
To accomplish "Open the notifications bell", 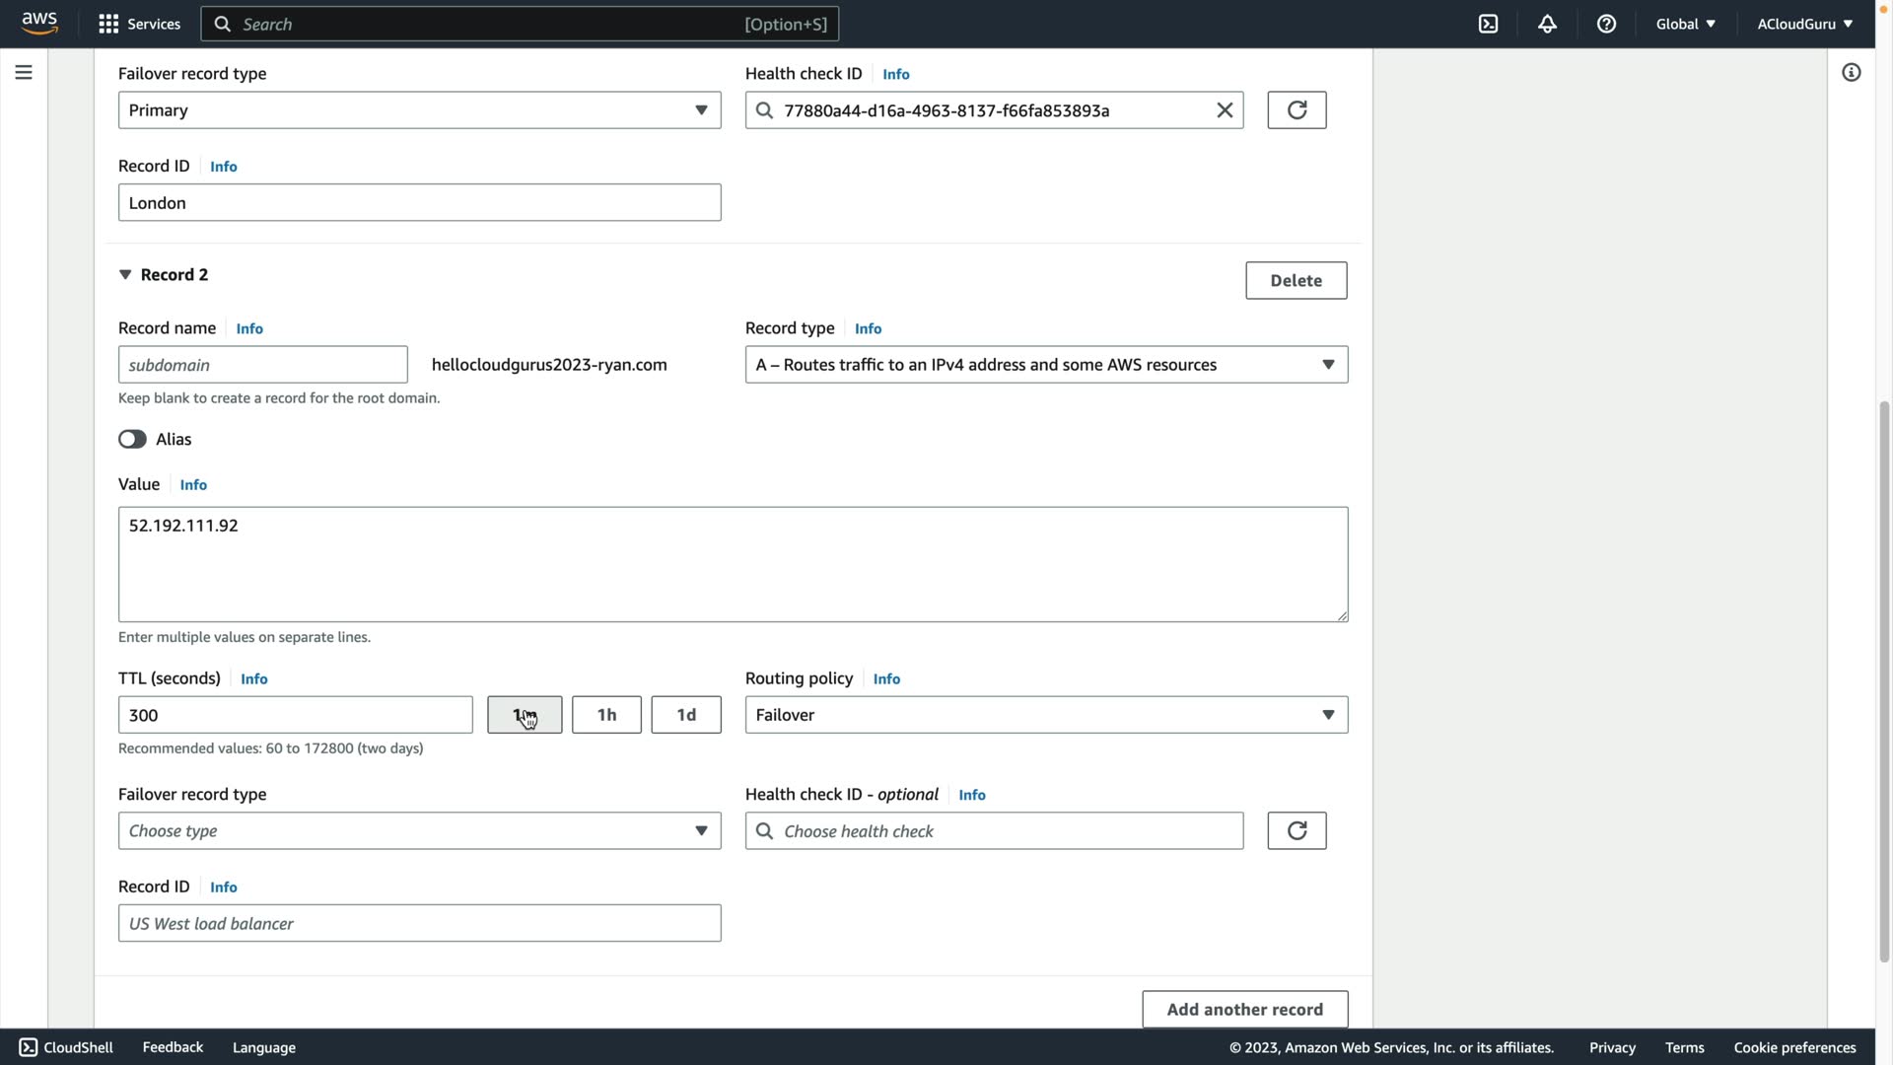I will 1547,24.
